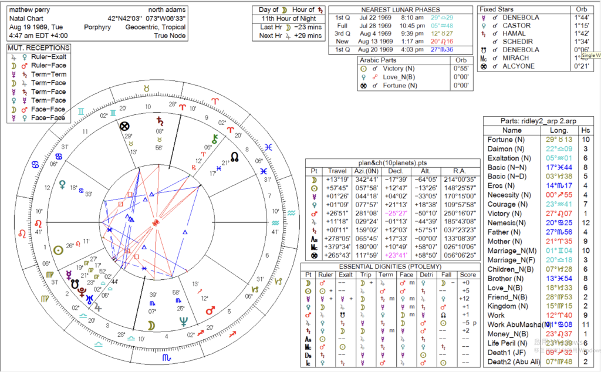Click the North Node glyph in the wheel
601x372 pixels.
point(235,157)
